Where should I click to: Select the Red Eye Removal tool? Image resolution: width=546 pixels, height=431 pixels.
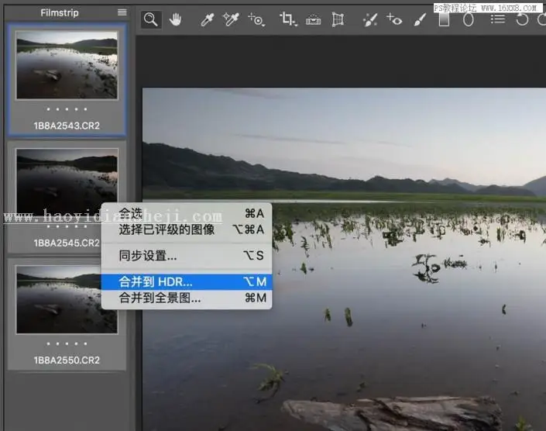point(394,19)
